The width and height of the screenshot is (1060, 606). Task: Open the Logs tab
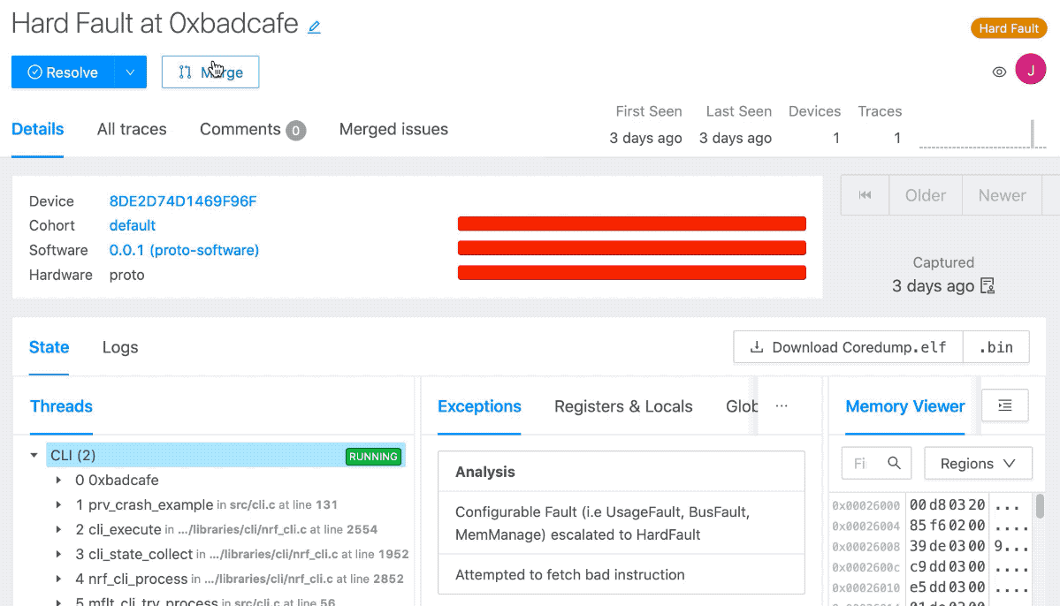[120, 347]
